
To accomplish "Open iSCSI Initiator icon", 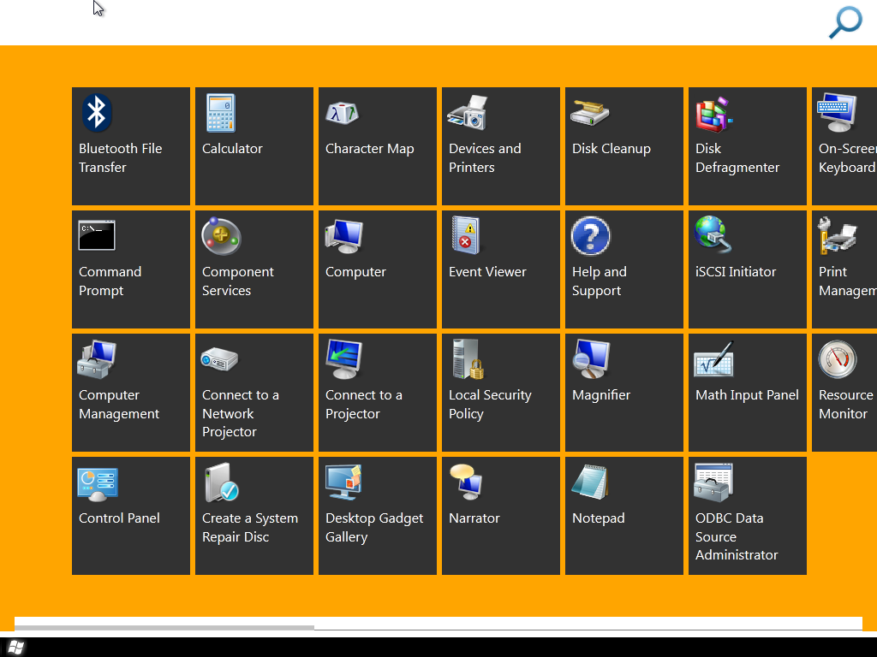I will [713, 234].
